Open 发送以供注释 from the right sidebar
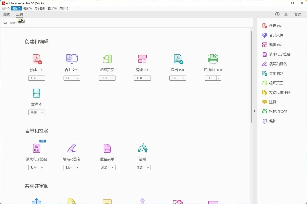 click(x=276, y=92)
